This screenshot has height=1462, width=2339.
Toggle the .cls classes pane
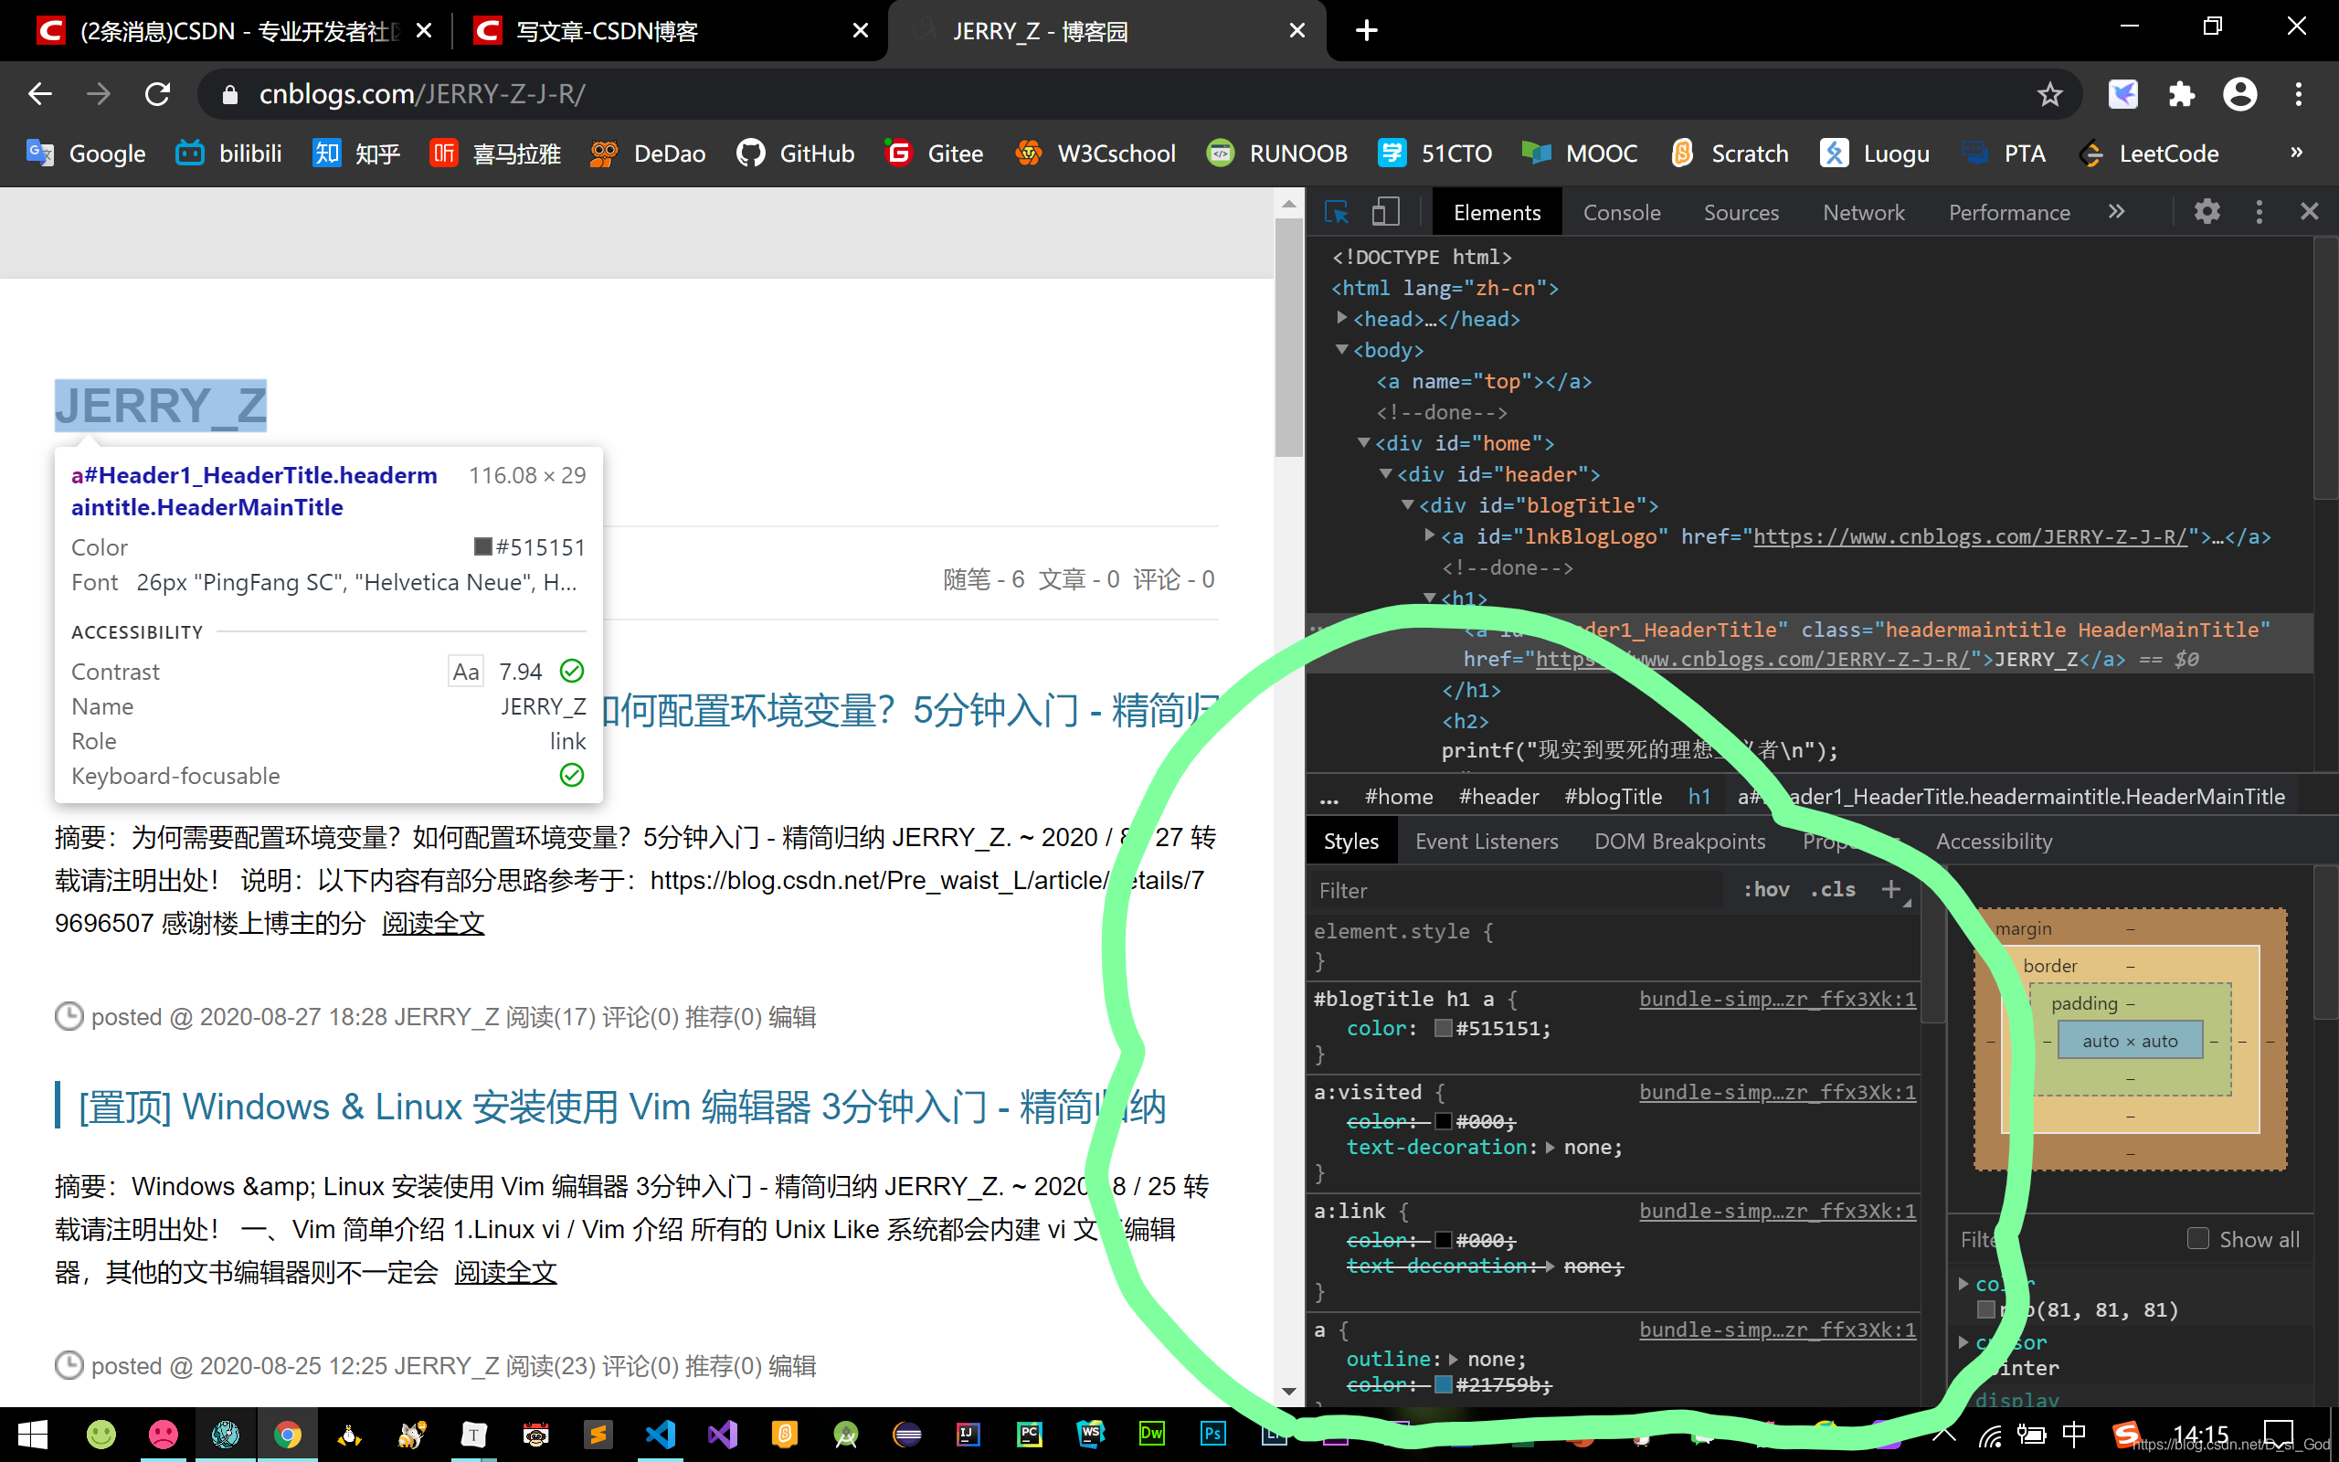[1832, 890]
